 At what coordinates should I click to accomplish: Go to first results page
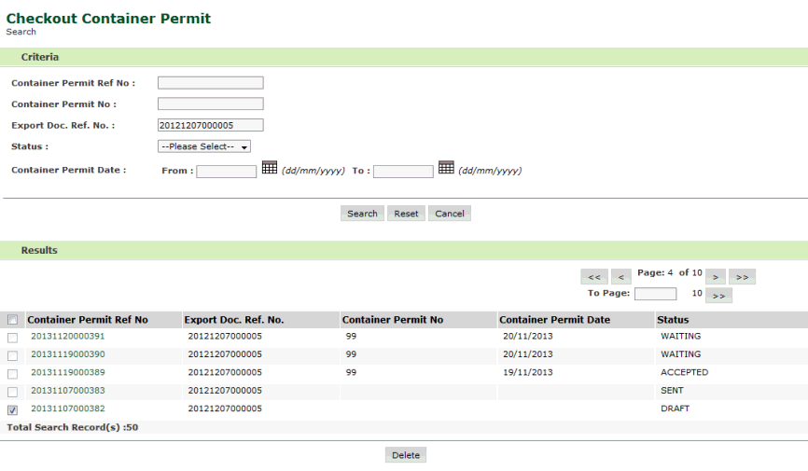pyautogui.click(x=593, y=277)
